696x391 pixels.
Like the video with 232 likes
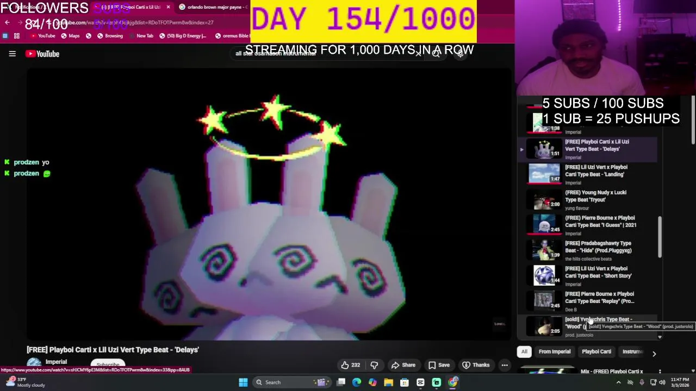click(x=350, y=365)
